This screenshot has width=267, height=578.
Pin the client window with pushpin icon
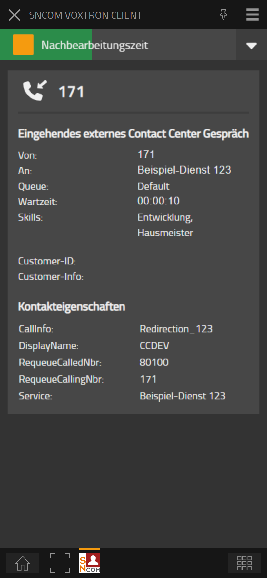223,15
